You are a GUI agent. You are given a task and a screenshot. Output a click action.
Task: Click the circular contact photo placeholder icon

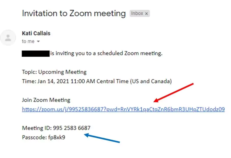[x=8, y=37]
